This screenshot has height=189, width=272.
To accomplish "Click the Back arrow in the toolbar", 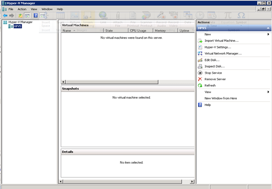I will [x=5, y=16].
